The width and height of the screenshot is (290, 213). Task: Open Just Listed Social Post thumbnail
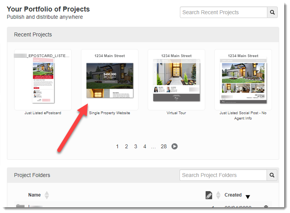pos(243,80)
